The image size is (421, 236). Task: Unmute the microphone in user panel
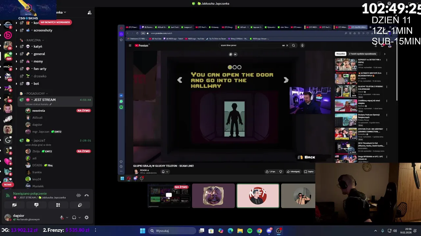click(x=62, y=217)
